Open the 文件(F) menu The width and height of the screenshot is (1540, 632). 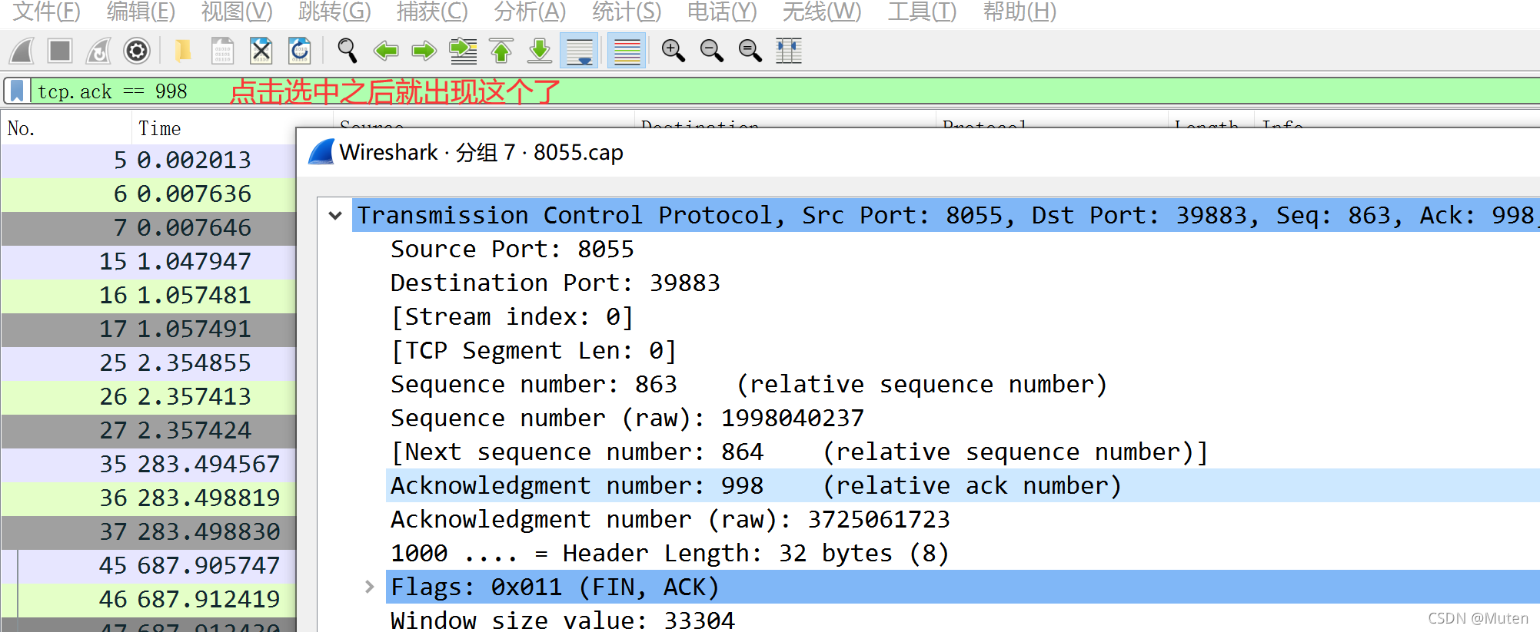pos(47,12)
